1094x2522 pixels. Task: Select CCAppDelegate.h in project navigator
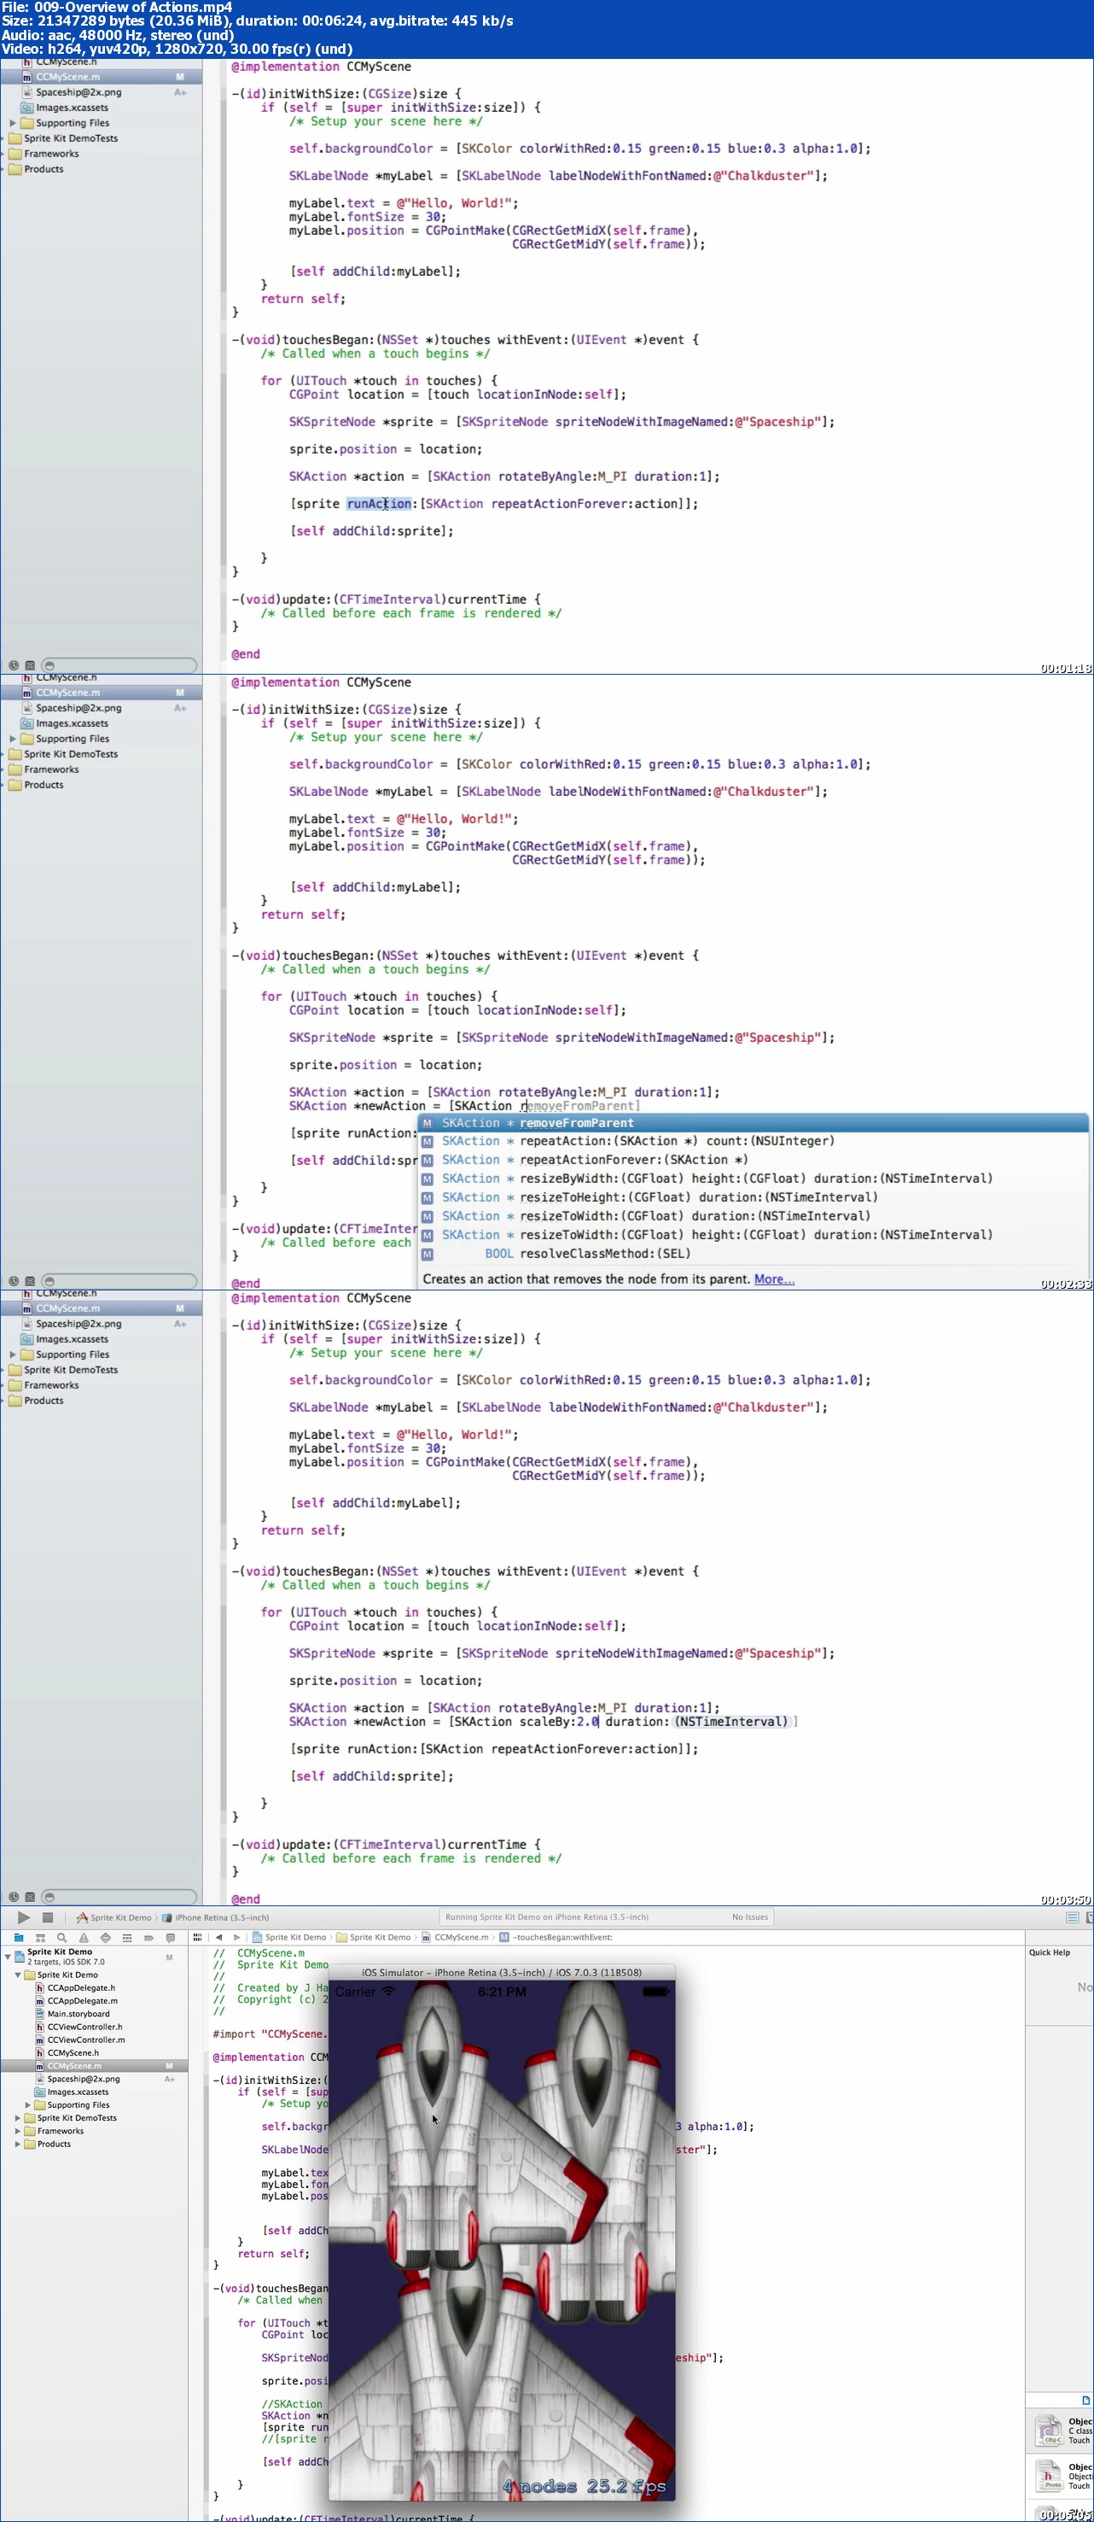click(81, 1987)
